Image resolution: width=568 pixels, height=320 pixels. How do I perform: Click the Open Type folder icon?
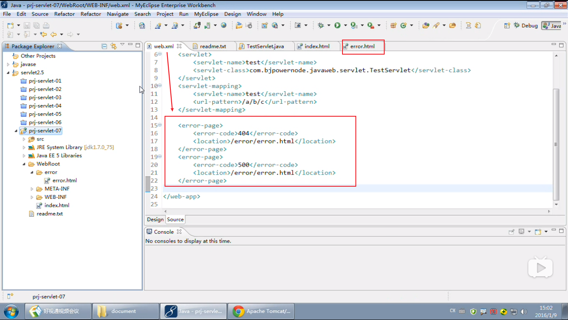pyautogui.click(x=426, y=25)
